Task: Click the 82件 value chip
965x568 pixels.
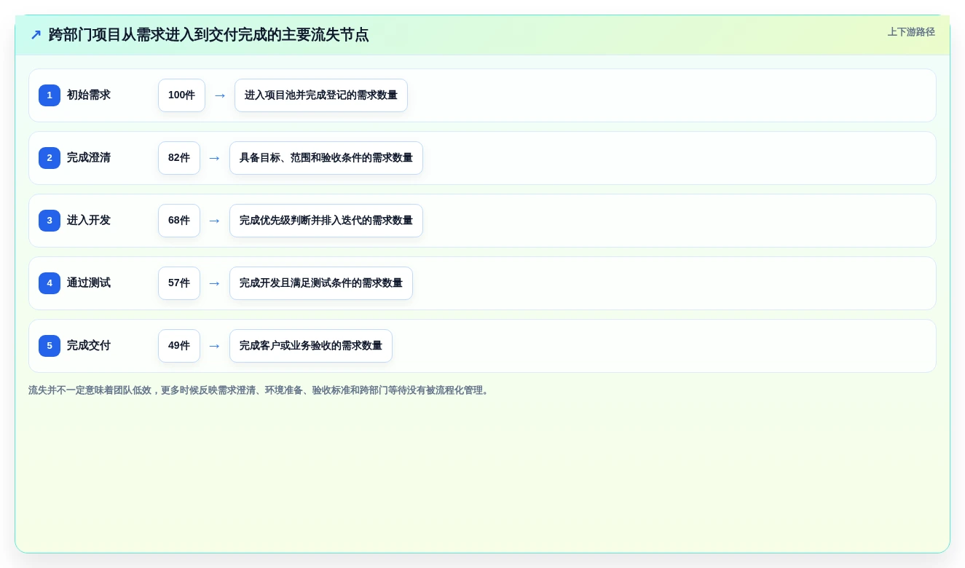Action: (179, 158)
